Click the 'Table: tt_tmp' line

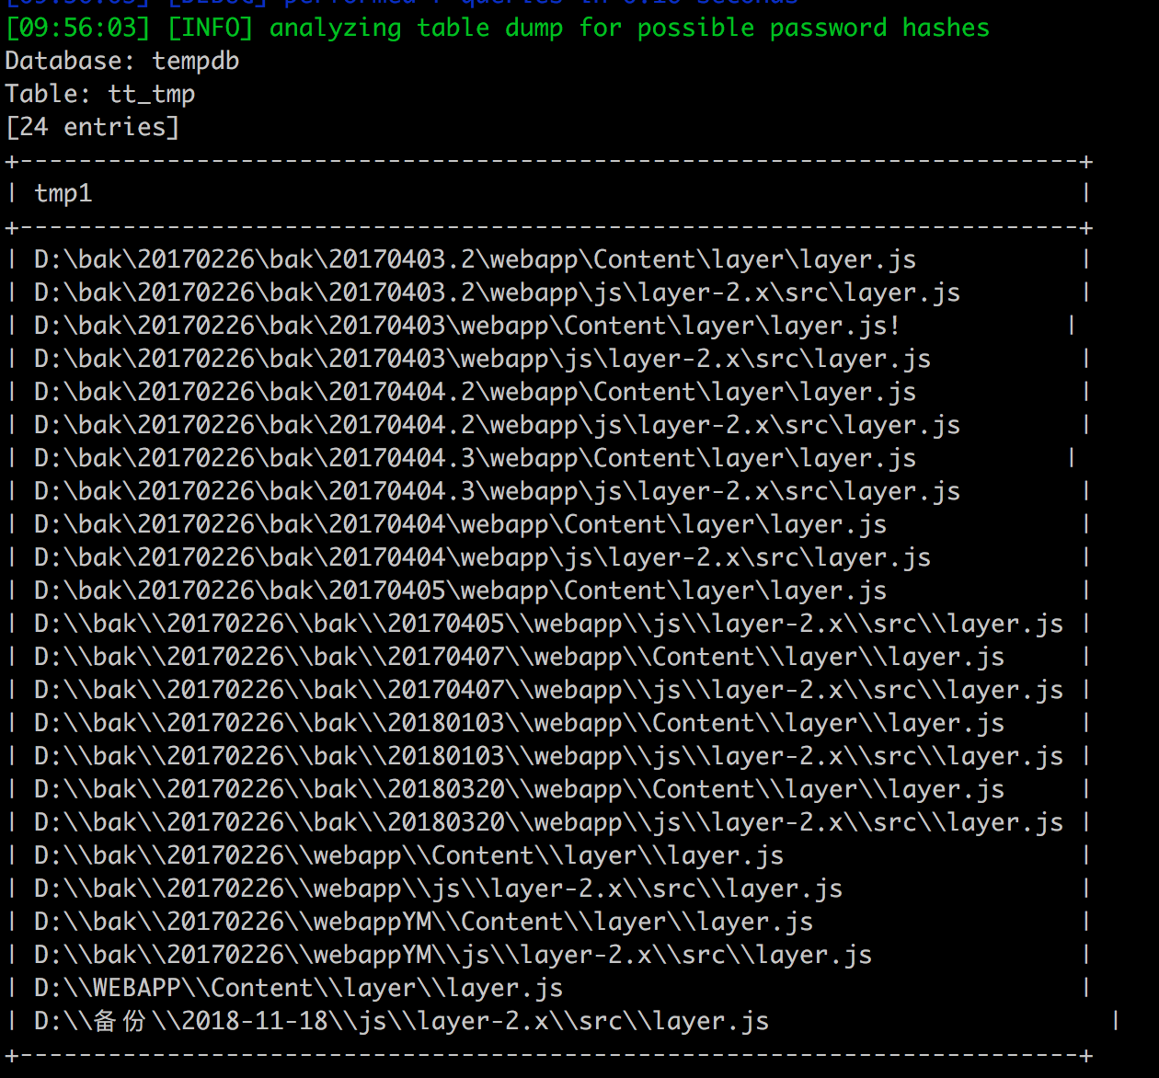coord(100,94)
